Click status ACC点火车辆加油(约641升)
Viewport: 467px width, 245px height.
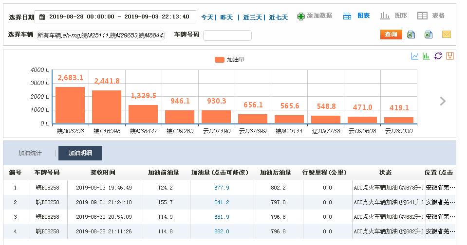(x=389, y=202)
